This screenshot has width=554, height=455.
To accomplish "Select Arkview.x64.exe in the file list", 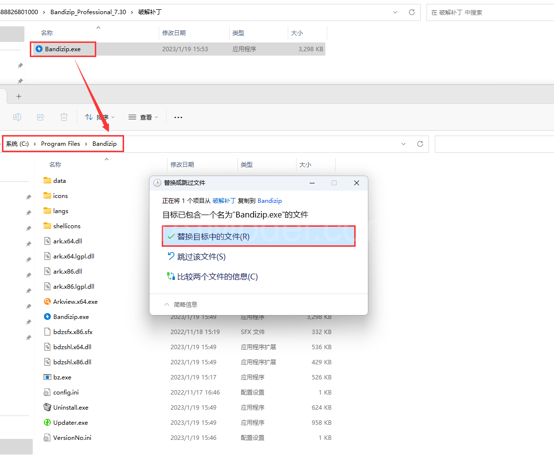I will [x=71, y=301].
